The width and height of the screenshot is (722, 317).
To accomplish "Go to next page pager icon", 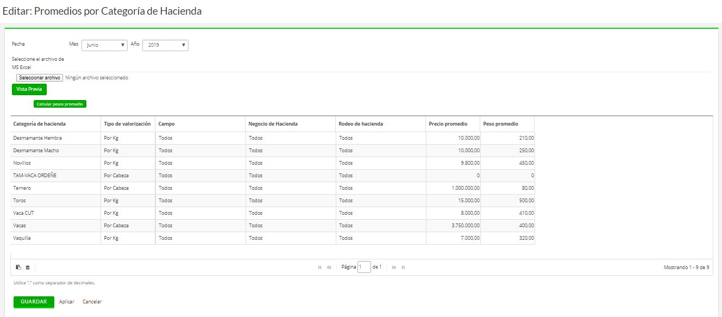I will [x=394, y=268].
